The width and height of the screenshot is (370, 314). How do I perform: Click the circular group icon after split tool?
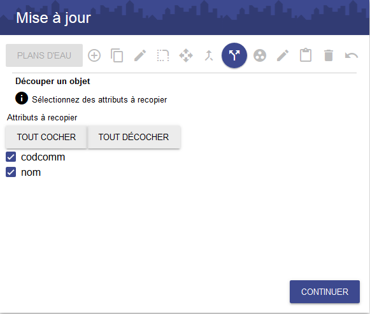coord(260,55)
